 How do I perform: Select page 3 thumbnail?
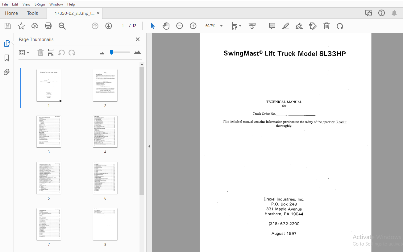(x=49, y=132)
